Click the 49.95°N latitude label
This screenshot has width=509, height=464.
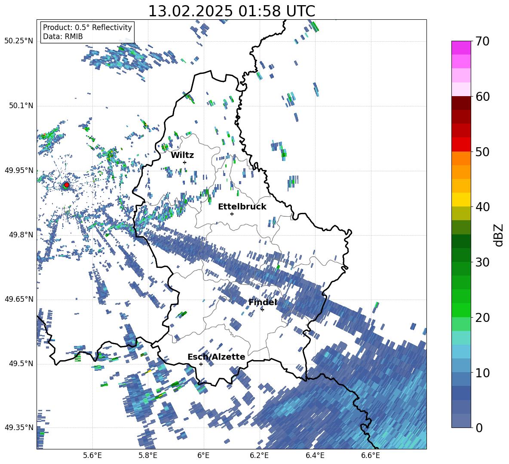click(x=19, y=170)
